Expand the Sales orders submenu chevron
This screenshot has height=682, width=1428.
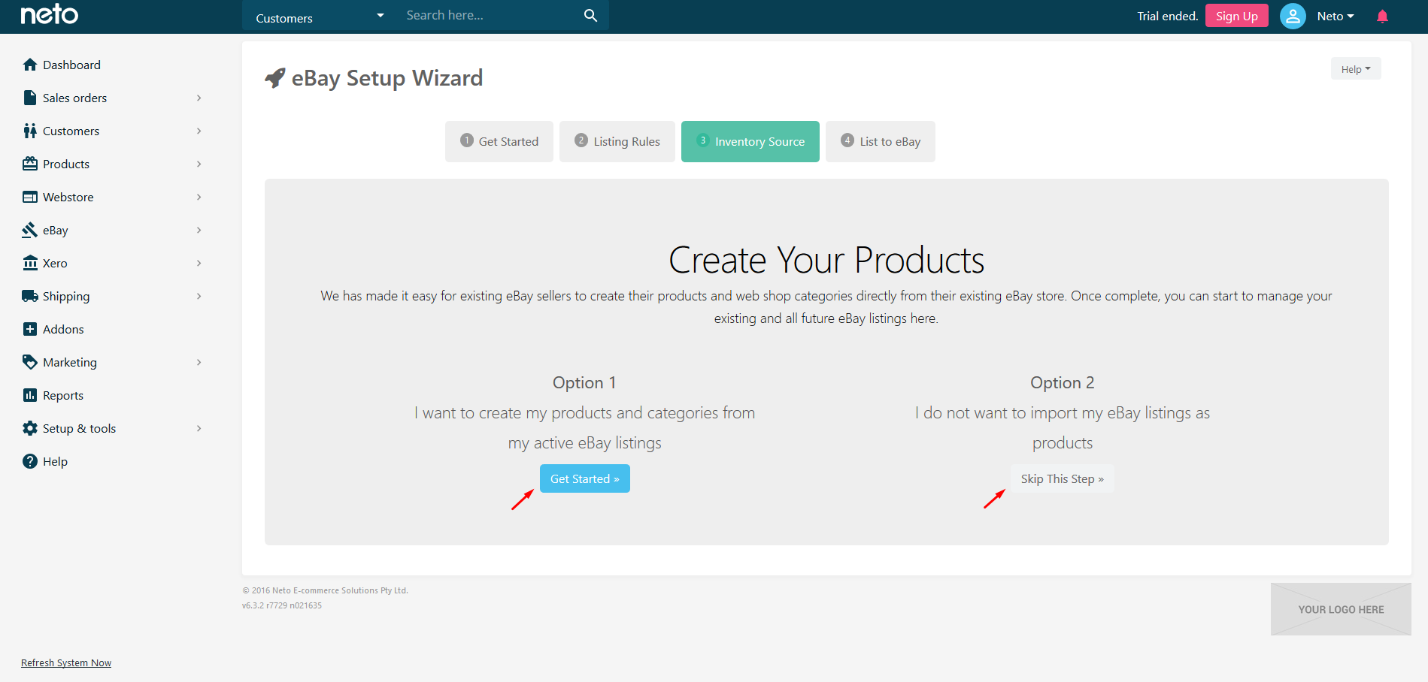point(199,98)
